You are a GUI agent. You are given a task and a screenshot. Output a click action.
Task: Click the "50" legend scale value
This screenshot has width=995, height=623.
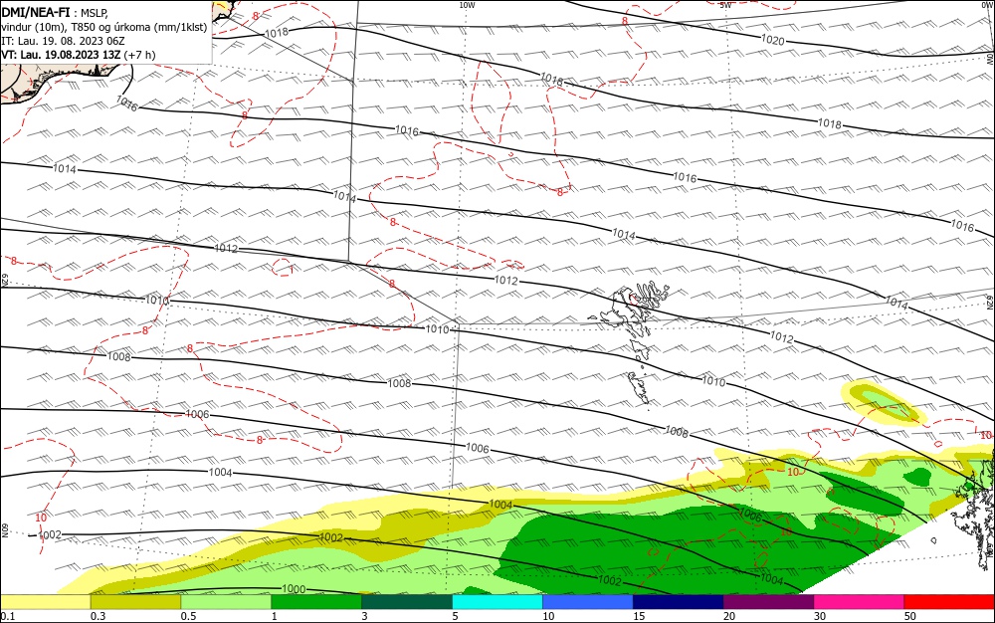click(x=910, y=617)
